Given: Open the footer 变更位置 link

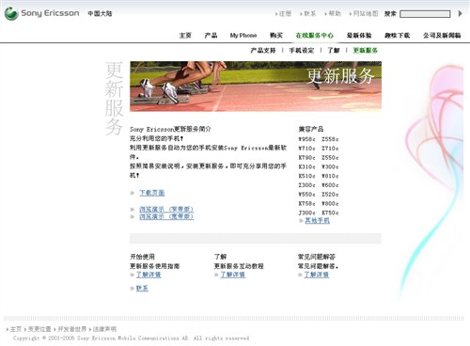Looking at the screenshot, I should coord(39,329).
